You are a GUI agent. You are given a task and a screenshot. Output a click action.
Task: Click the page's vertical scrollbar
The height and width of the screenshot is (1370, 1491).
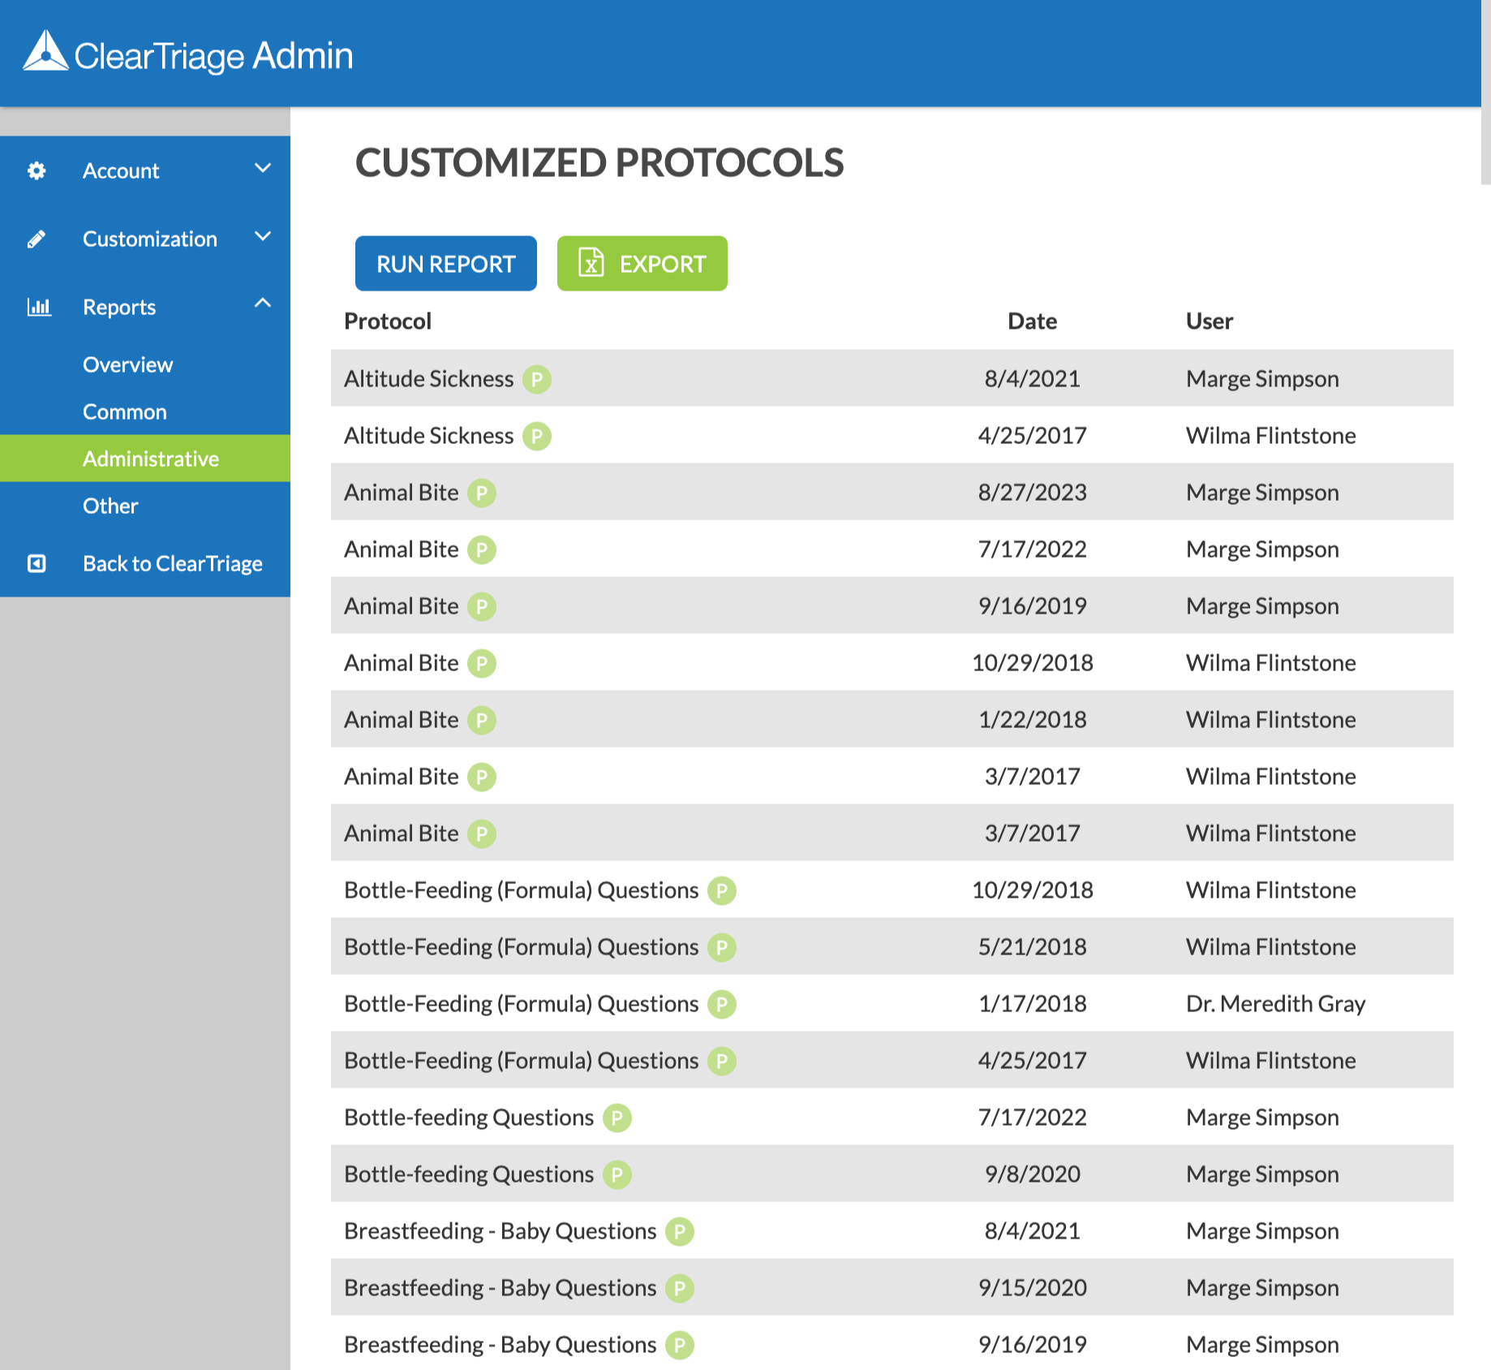tap(1485, 93)
